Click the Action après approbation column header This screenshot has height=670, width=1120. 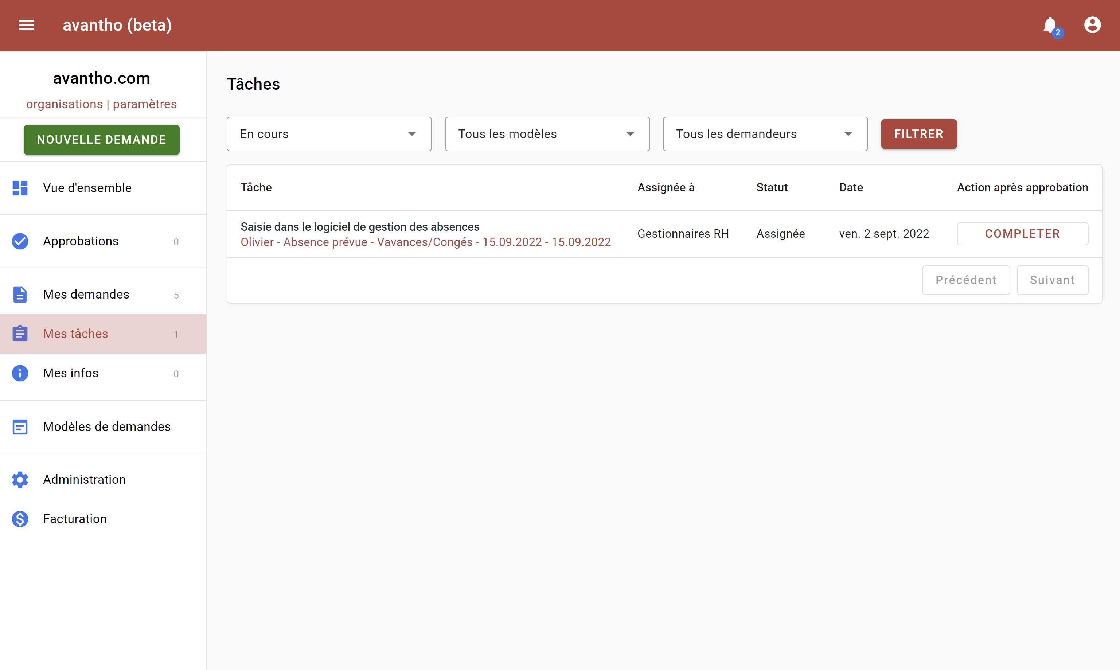coord(1022,188)
